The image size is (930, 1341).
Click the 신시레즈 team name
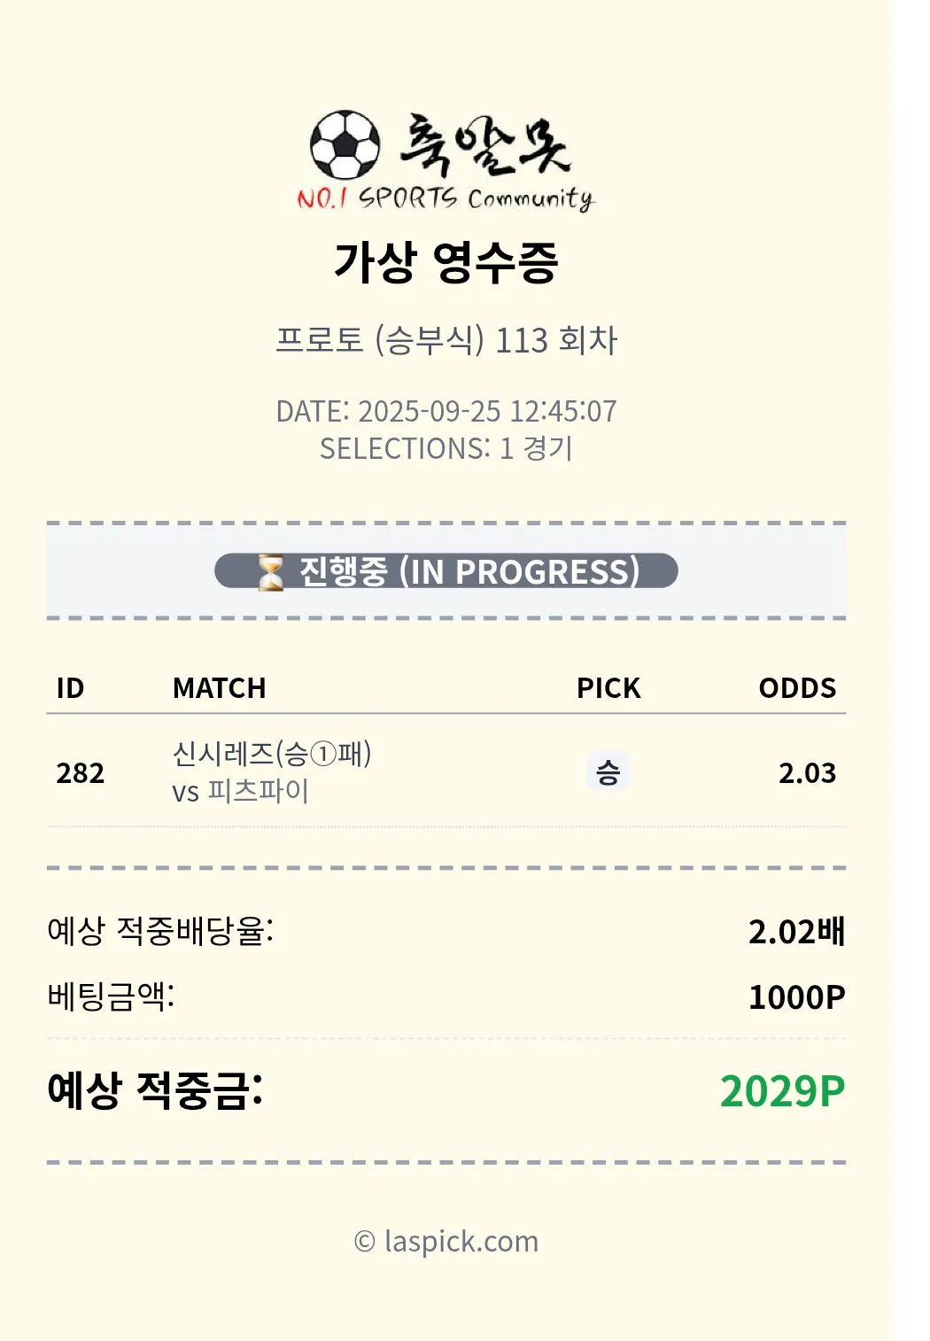click(x=223, y=755)
